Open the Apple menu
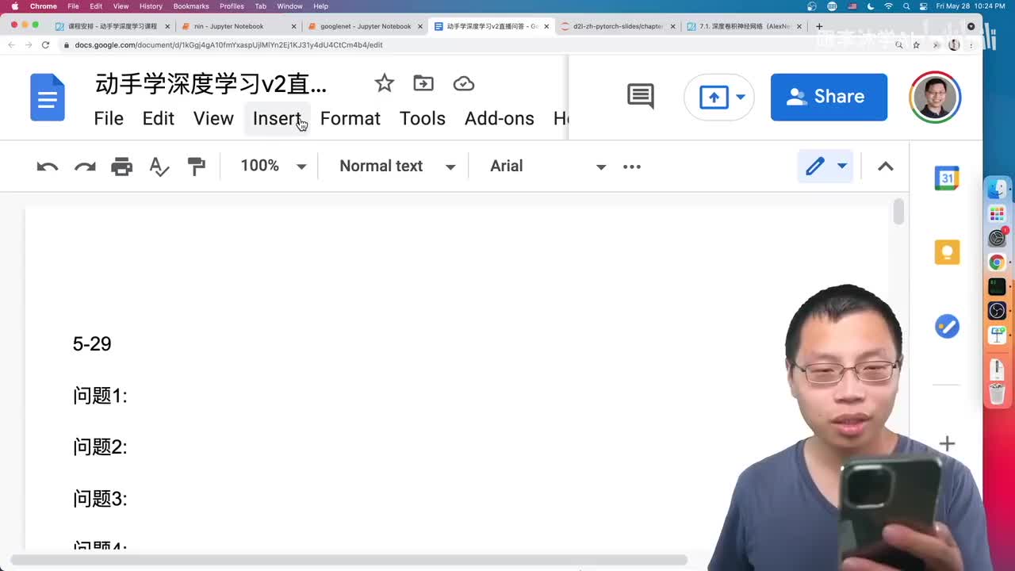The width and height of the screenshot is (1015, 571). pyautogui.click(x=15, y=6)
